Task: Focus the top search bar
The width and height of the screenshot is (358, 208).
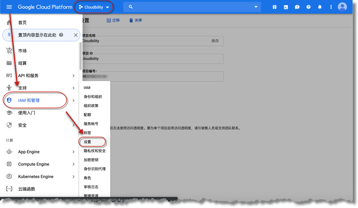Action: (x=192, y=7)
